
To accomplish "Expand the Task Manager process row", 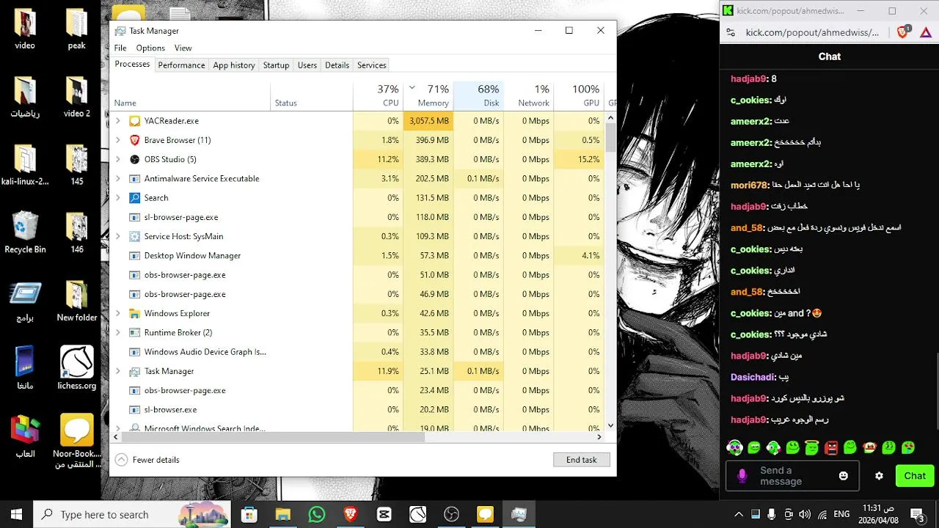I will pyautogui.click(x=118, y=371).
